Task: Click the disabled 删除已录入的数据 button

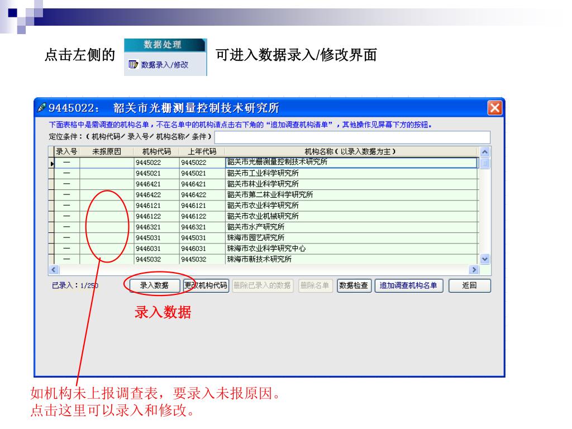Action: coord(263,285)
